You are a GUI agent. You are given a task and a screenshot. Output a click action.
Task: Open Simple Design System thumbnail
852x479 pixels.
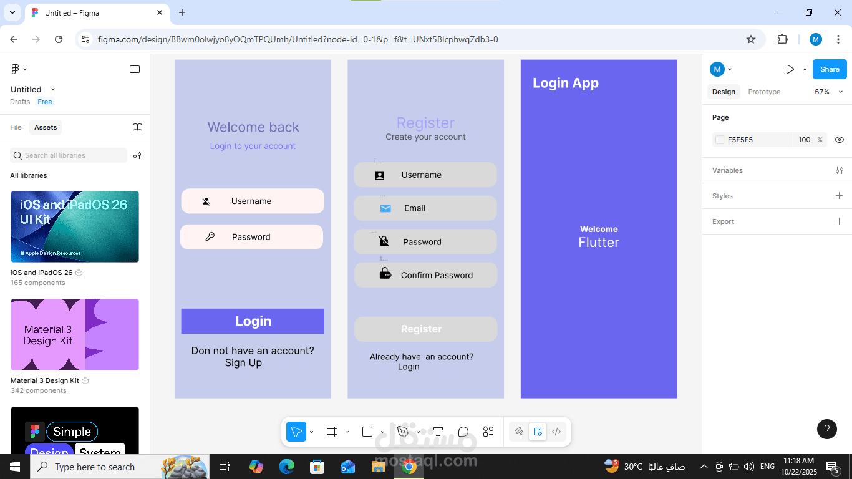pyautogui.click(x=75, y=430)
